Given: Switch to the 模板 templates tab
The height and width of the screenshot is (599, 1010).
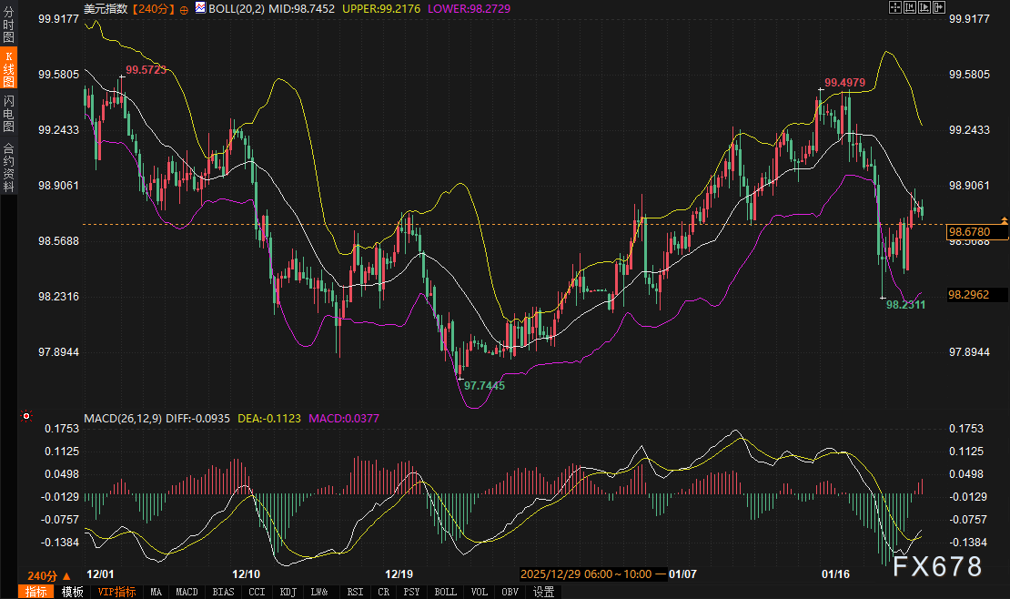Looking at the screenshot, I should [71, 591].
